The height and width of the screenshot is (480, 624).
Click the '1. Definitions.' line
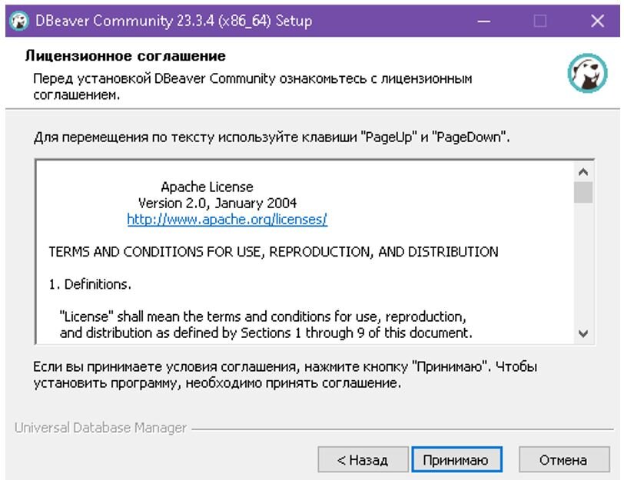click(90, 284)
